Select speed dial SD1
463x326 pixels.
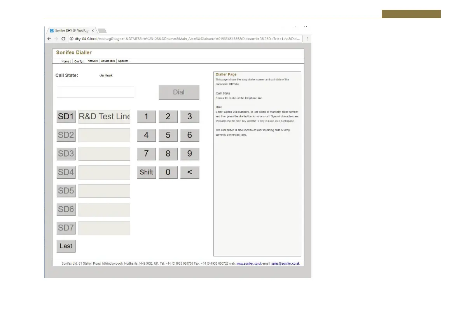66,117
